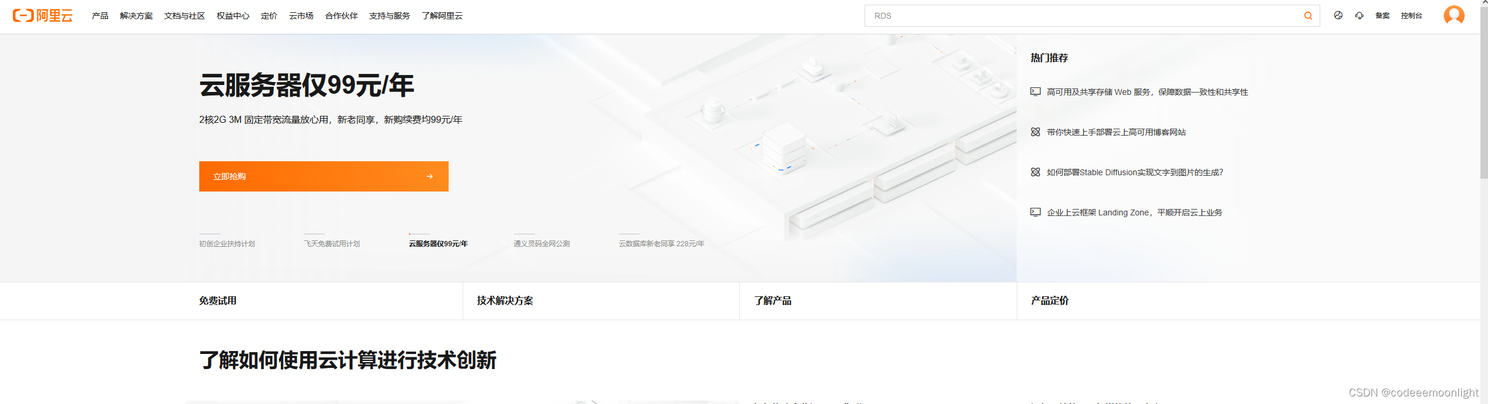Viewport: 1488px width, 404px height.
Task: Open the 带你快速上手部署云上高可用博客网站 link
Action: point(1116,132)
